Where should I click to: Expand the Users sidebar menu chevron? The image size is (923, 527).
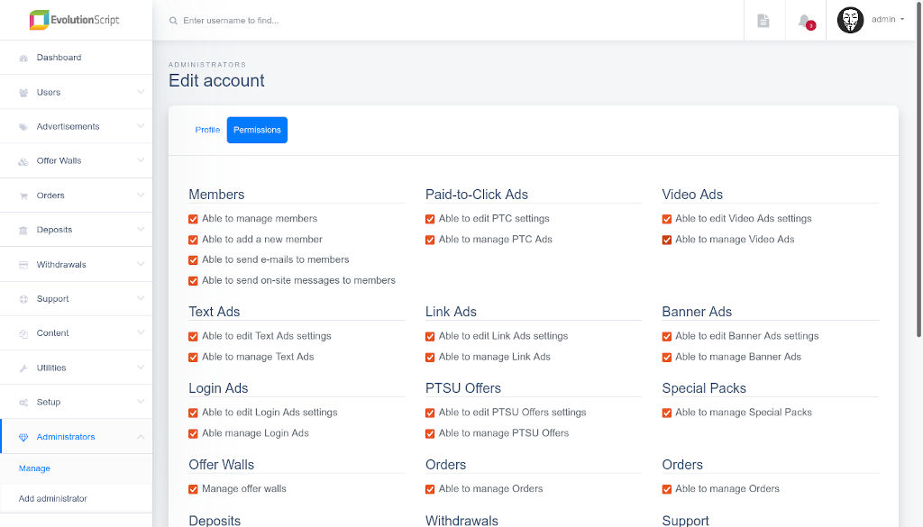pyautogui.click(x=141, y=92)
